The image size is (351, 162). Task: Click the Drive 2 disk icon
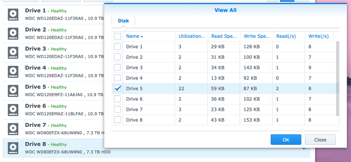[13, 34]
